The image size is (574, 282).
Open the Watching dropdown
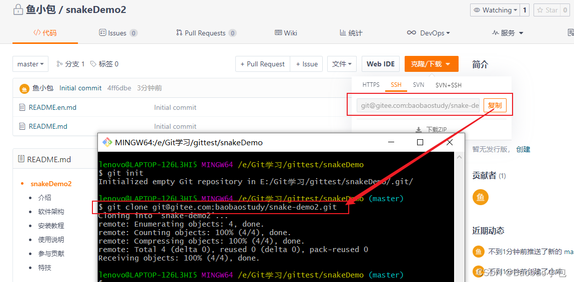coord(496,10)
